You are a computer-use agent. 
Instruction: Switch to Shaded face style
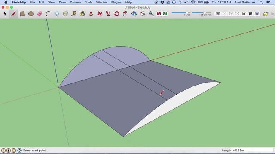click(244, 14)
